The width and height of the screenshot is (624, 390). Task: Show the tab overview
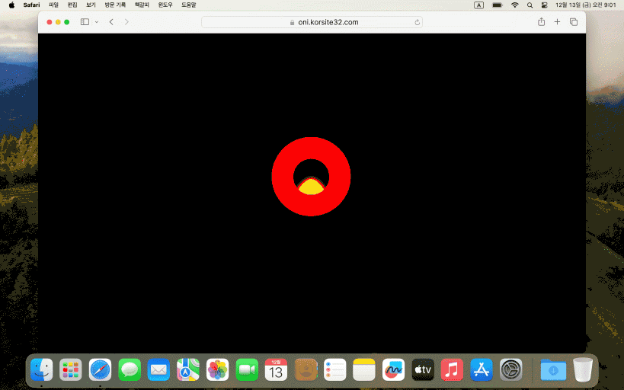click(x=574, y=22)
